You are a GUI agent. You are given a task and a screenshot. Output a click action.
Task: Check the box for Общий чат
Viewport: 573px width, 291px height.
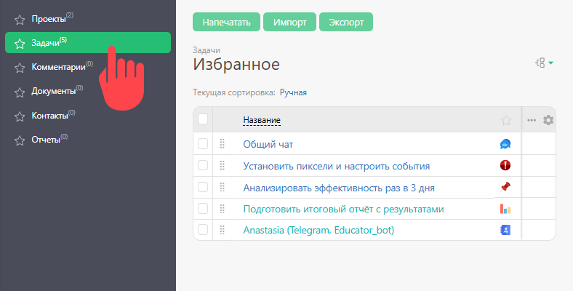tap(203, 144)
